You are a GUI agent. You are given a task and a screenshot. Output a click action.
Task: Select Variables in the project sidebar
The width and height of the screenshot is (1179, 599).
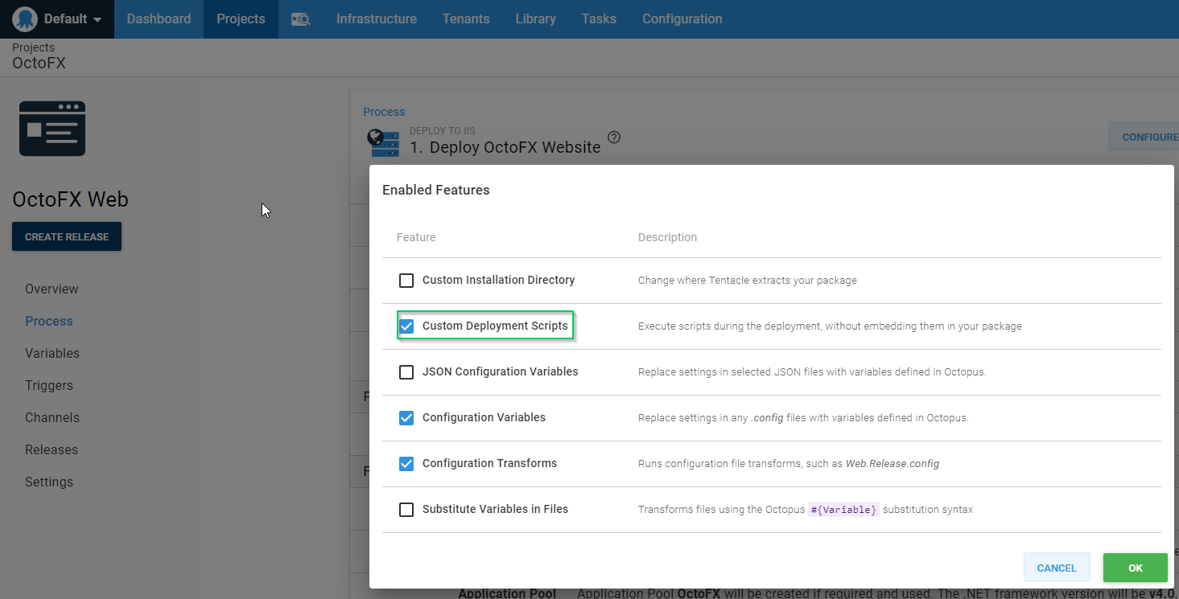pos(52,354)
